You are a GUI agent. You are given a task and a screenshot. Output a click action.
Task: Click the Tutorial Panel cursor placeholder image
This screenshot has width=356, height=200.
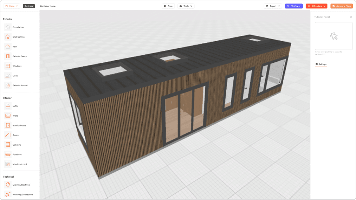(334, 36)
